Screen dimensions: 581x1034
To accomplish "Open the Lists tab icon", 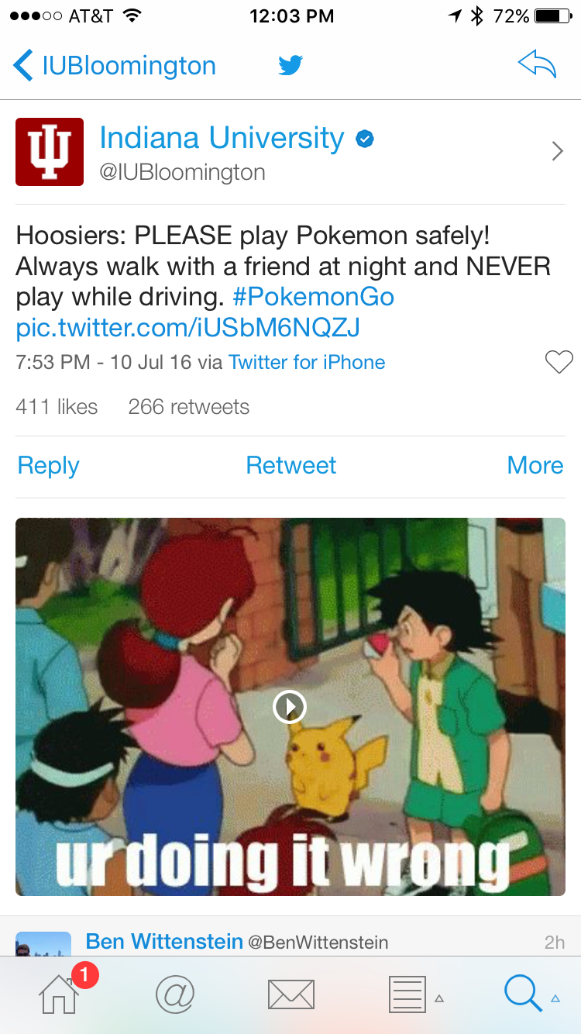I will [407, 994].
